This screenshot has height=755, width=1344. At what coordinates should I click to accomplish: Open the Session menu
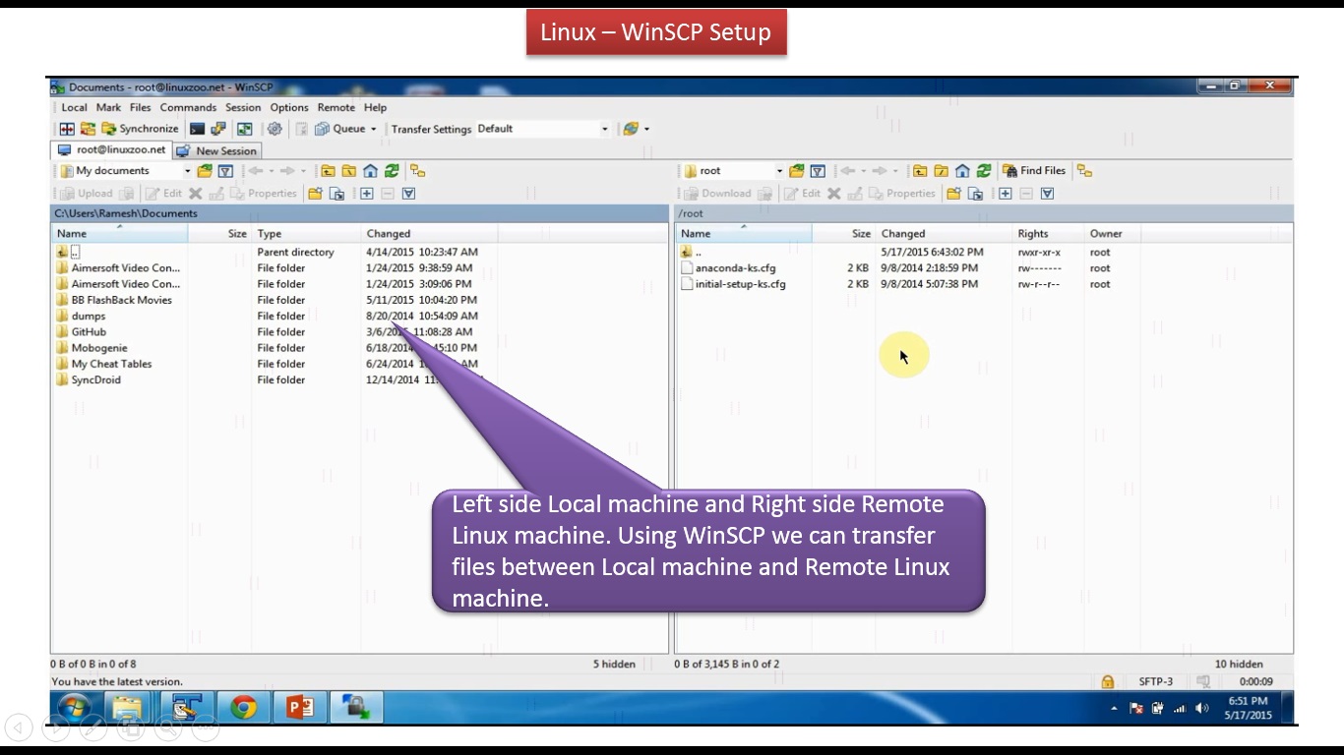[243, 108]
